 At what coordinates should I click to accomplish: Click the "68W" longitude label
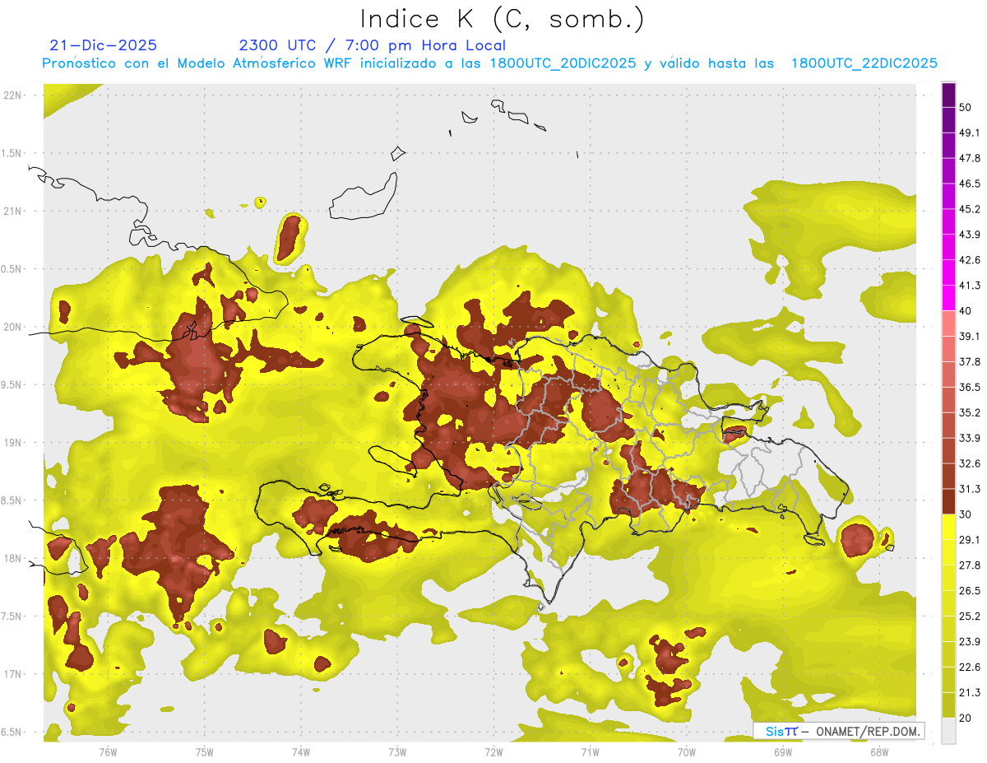point(879,751)
